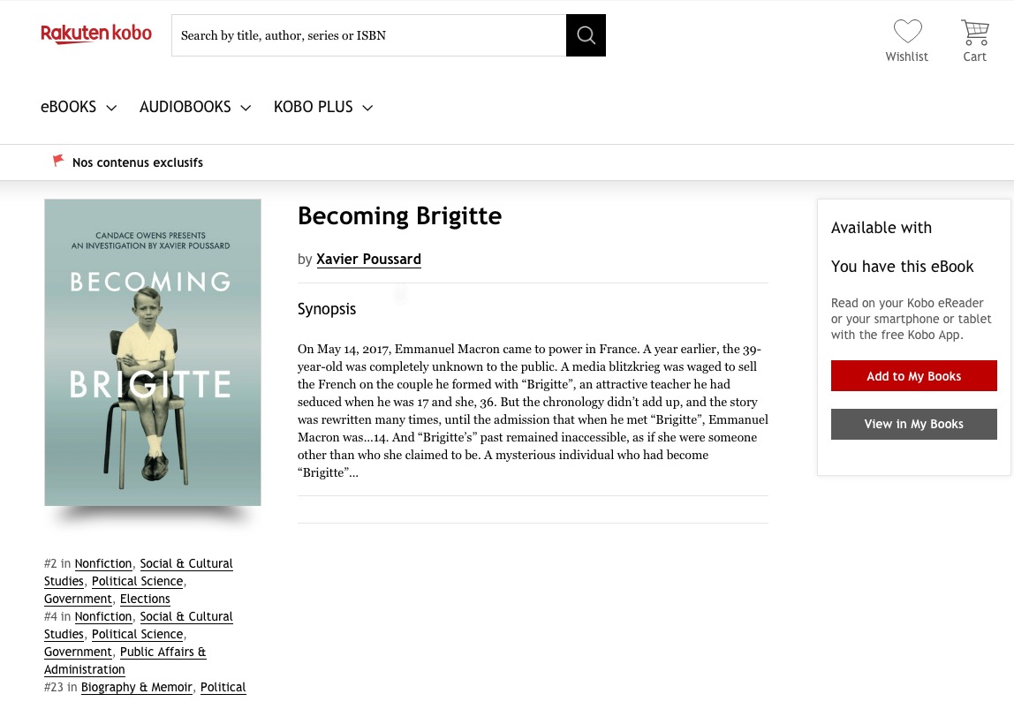This screenshot has width=1014, height=709.
Task: Open the Biography & Memoir category link
Action: point(136,687)
